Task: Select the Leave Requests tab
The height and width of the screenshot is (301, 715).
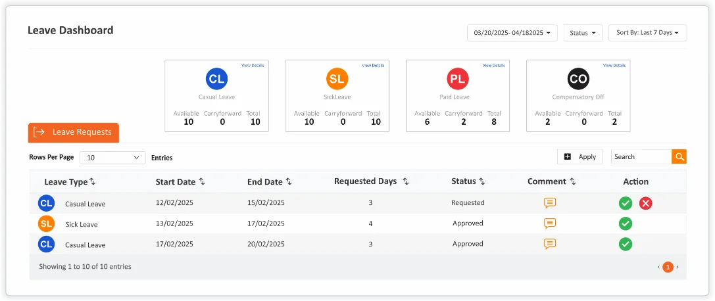Action: coord(74,132)
